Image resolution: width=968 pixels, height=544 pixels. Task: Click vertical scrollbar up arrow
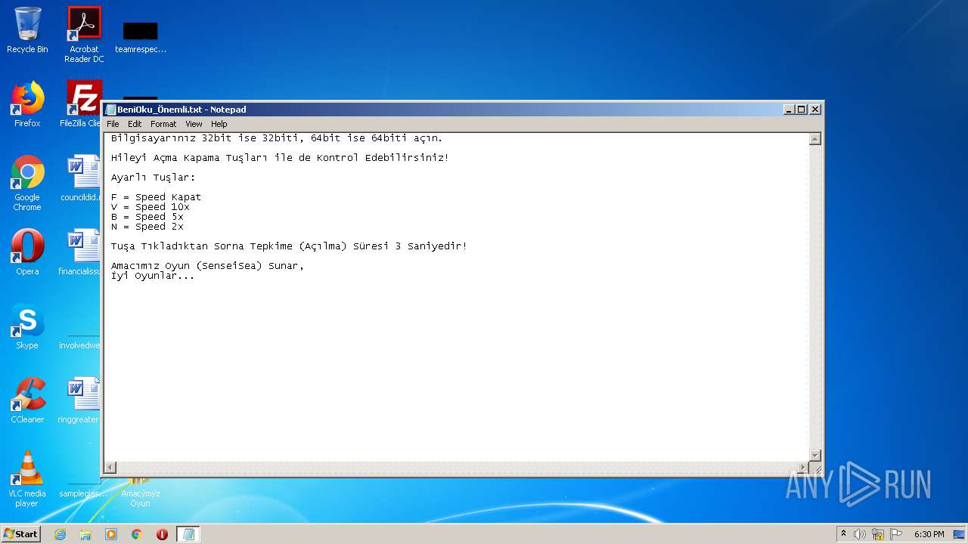point(815,139)
